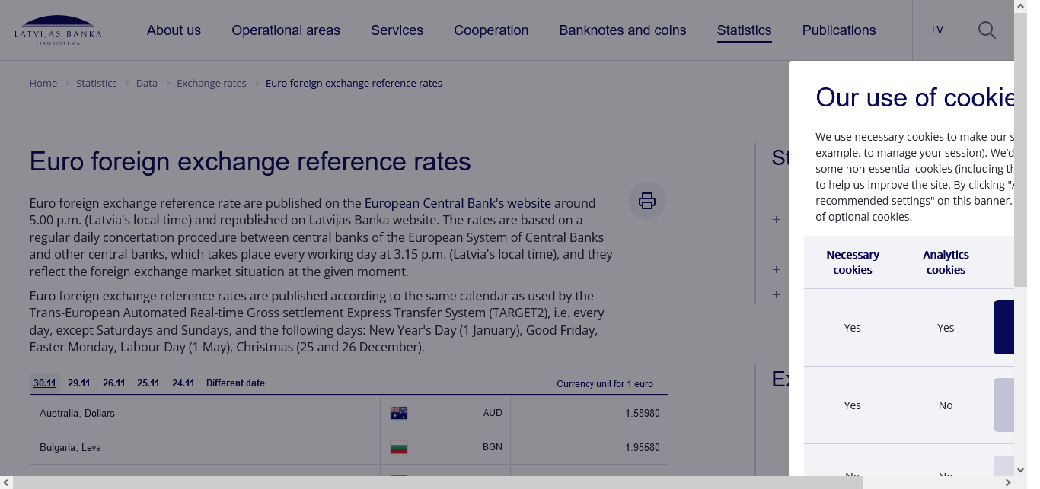Click the Latvijas Banka logo

pyautogui.click(x=58, y=30)
